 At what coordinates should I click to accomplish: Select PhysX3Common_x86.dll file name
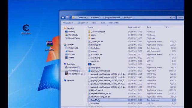click(x=101, y=94)
